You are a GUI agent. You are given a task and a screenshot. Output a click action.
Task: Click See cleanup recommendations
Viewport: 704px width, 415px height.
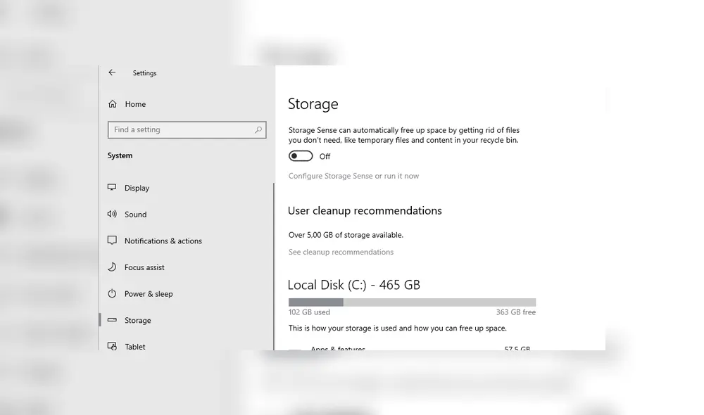point(341,252)
